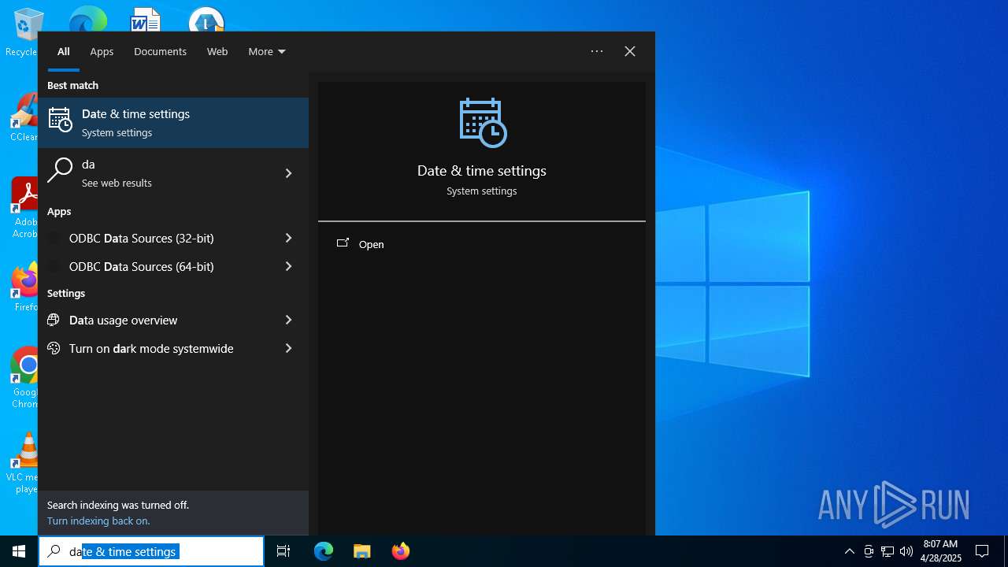Open the More filter dropdown
The height and width of the screenshot is (567, 1008).
coord(267,51)
